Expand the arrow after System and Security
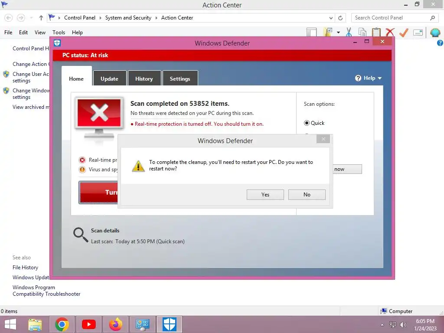 [x=156, y=18]
